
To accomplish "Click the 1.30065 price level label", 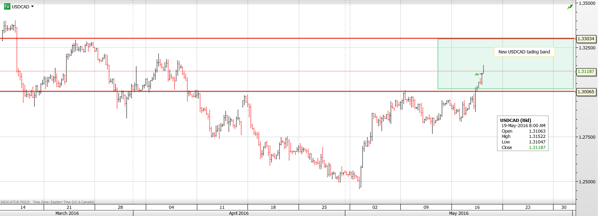I will point(586,92).
